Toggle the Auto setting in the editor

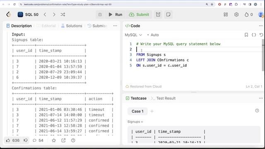153,35
